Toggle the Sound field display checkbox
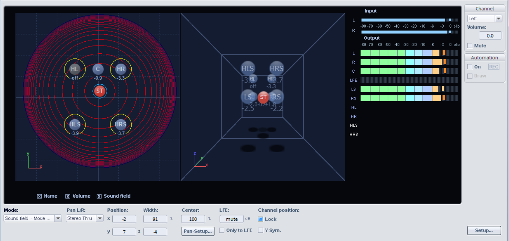The width and height of the screenshot is (509, 241). [99, 196]
